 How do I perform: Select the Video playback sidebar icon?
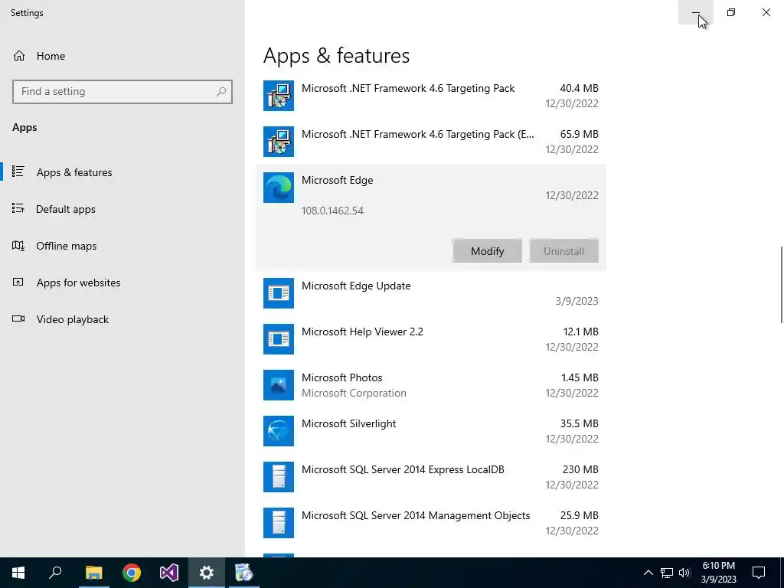pyautogui.click(x=18, y=319)
